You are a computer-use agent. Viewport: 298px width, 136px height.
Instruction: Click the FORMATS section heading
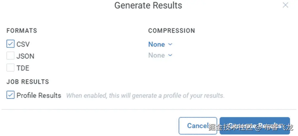pyautogui.click(x=22, y=31)
